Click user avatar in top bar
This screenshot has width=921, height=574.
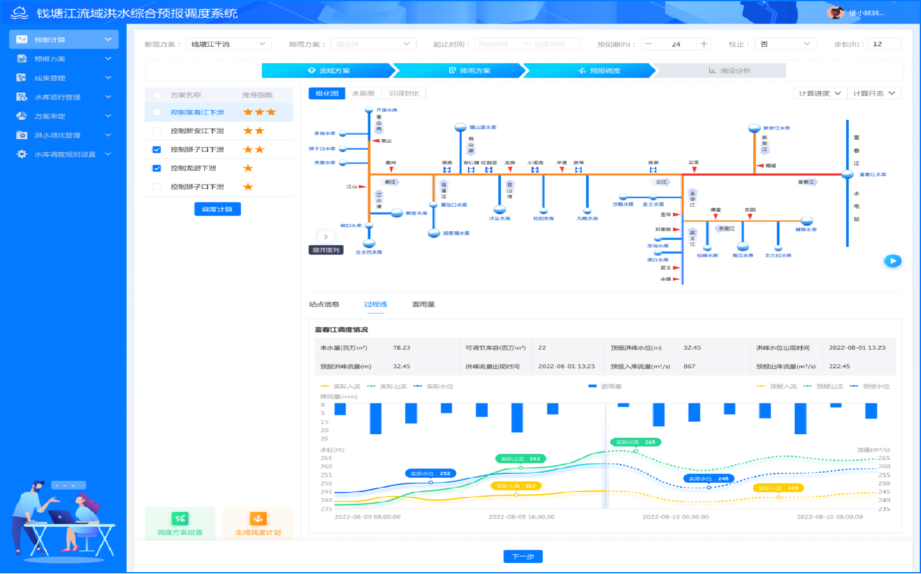[x=836, y=12]
